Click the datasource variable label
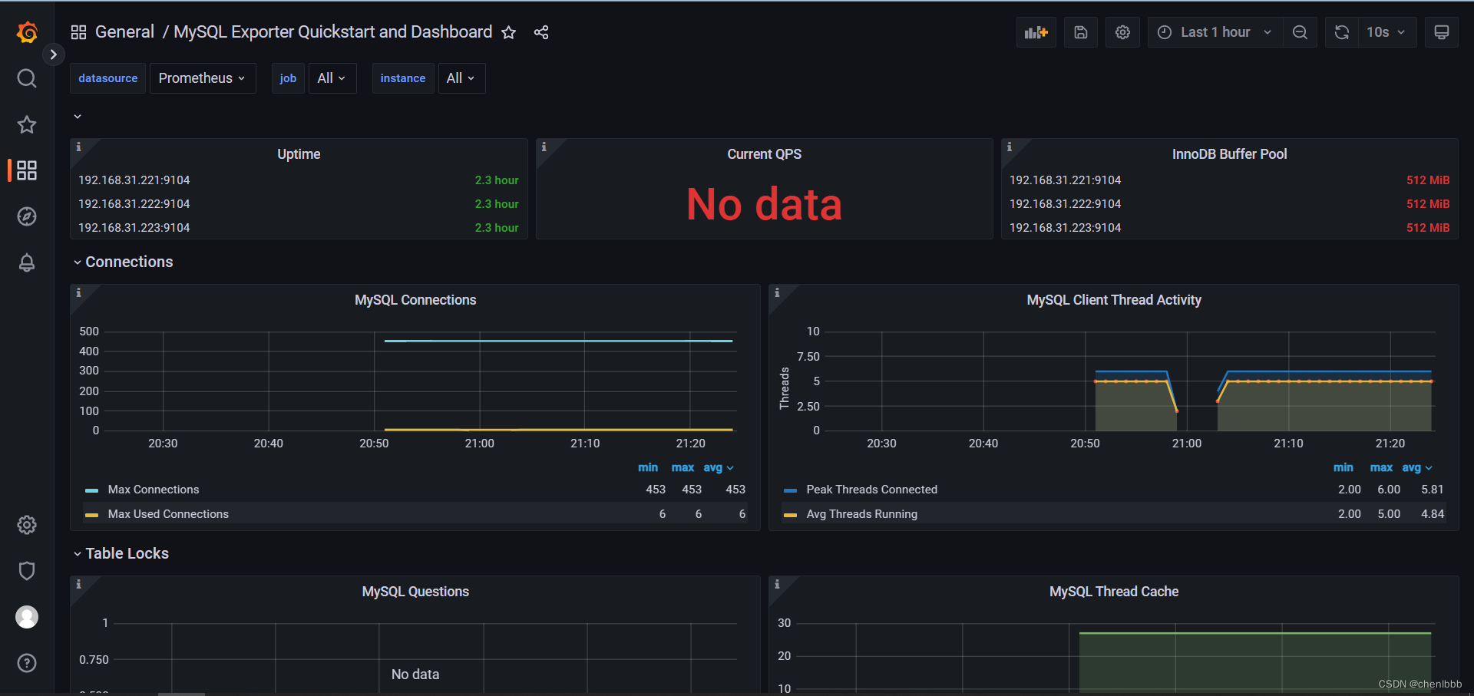The height and width of the screenshot is (696, 1474). click(x=108, y=78)
